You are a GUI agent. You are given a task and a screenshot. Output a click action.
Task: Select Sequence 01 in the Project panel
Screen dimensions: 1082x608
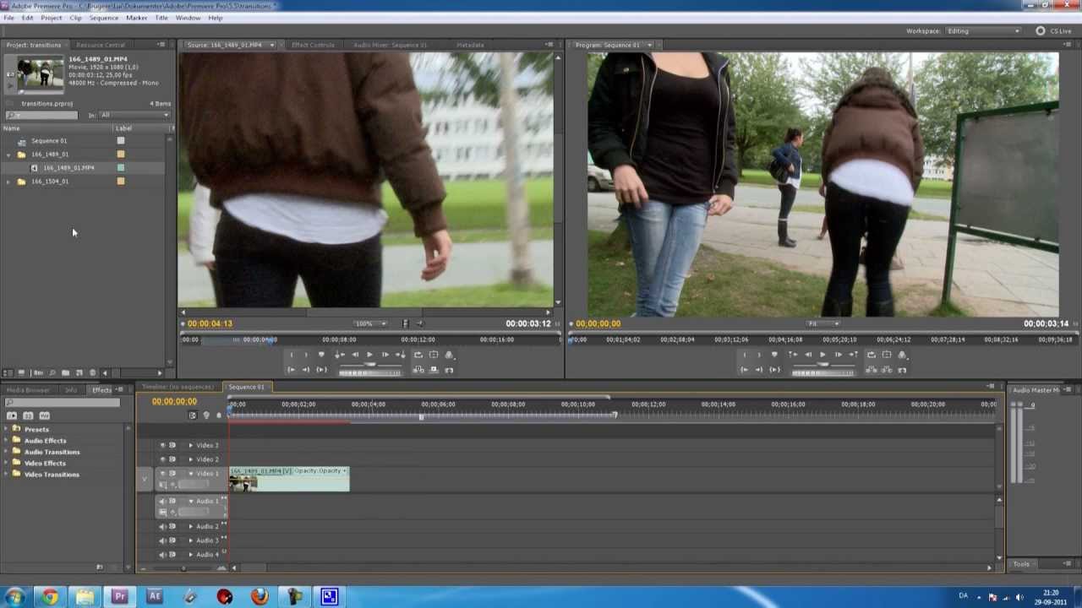coord(48,141)
